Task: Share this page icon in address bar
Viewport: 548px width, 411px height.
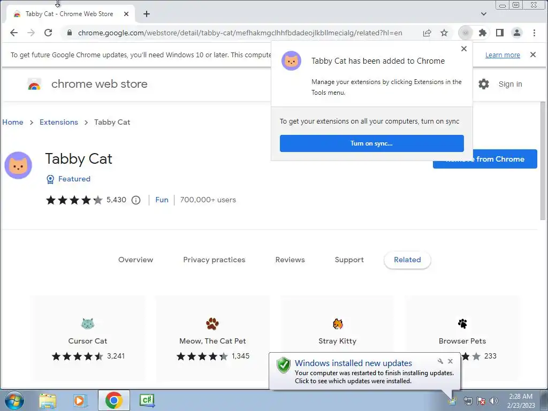Action: (427, 33)
